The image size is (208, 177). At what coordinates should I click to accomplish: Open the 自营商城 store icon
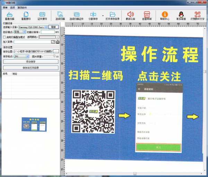147,15
